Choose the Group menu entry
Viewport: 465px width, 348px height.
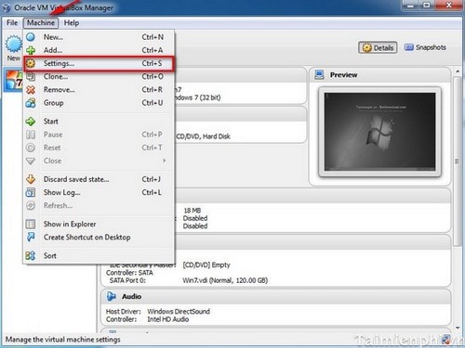(x=99, y=103)
